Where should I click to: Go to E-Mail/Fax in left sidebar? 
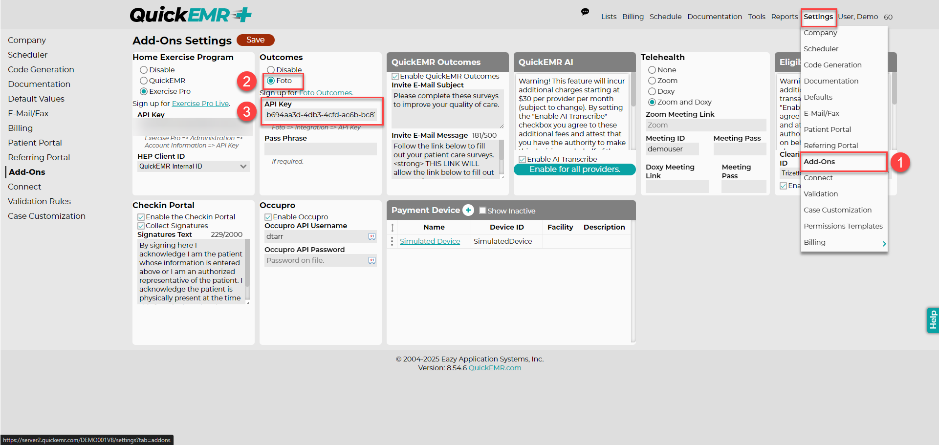[28, 113]
